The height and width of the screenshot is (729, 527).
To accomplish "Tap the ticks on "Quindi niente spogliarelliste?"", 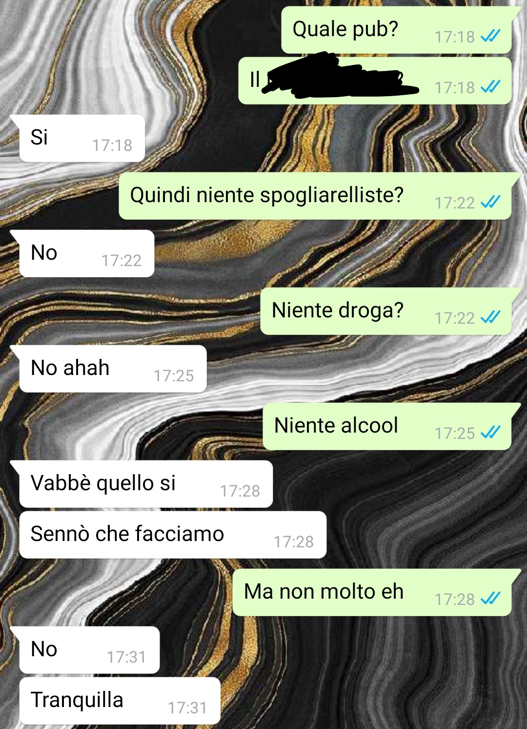I will pos(490,202).
